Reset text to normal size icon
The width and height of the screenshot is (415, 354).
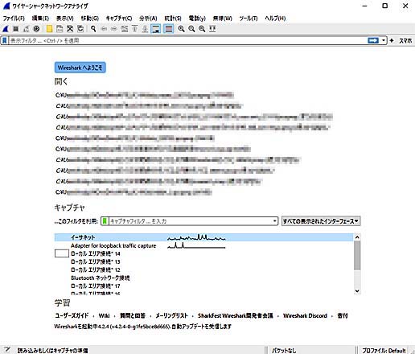[x=202, y=29]
